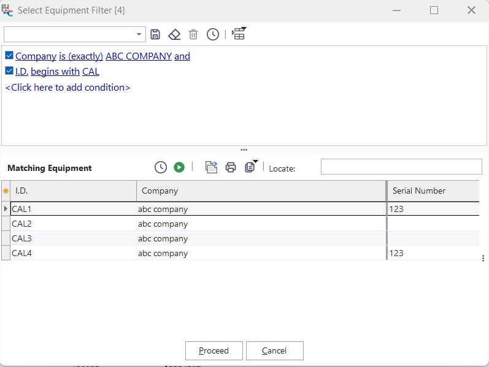Screen dimensions: 489x367
Task: Click the clock icon in the top filter toolbar
Action: click(x=212, y=34)
